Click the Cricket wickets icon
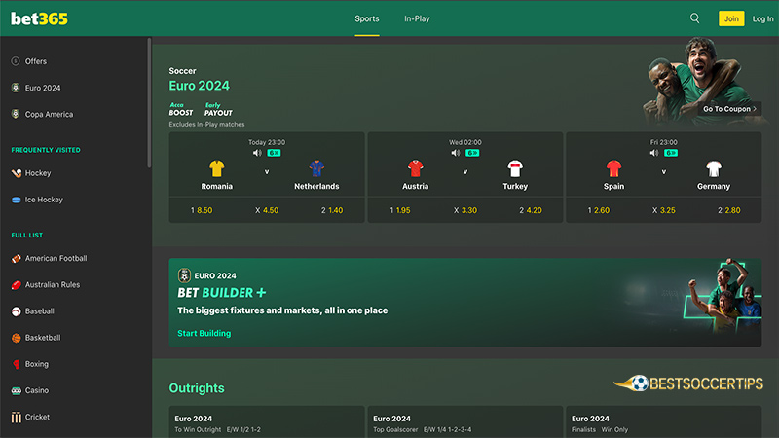This screenshot has height=438, width=779. point(16,418)
